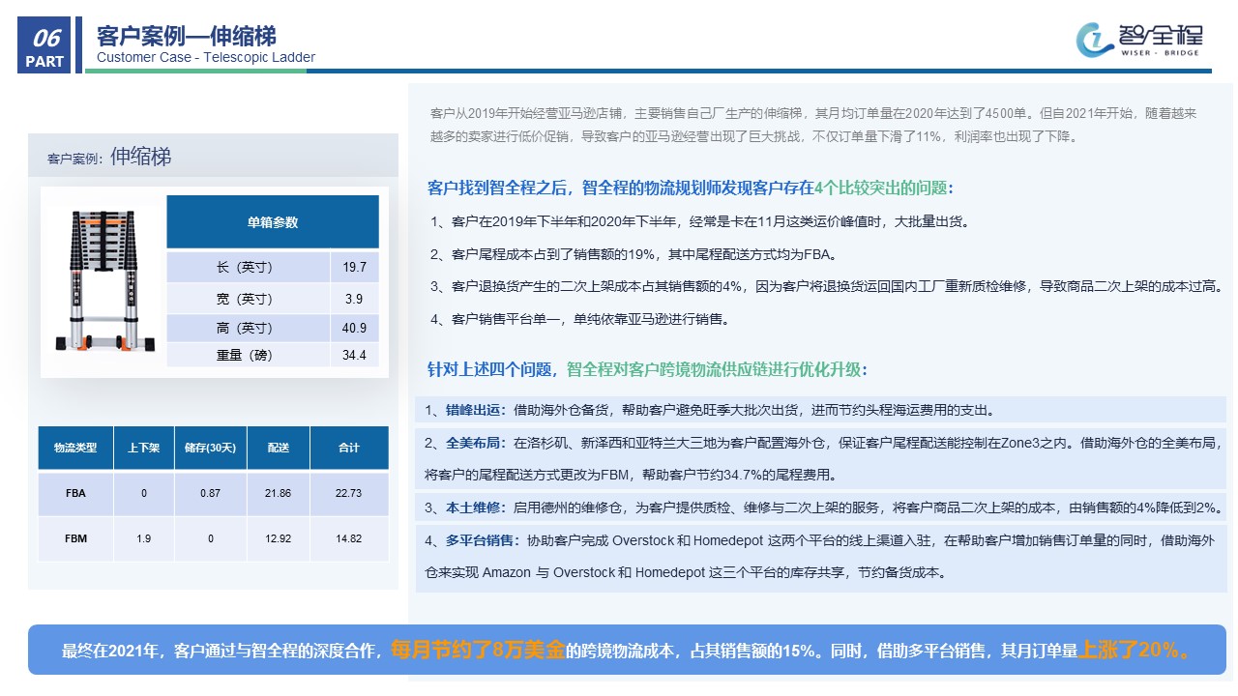This screenshot has width=1238, height=696.
Task: Click the 单箱参数 table header
Action: [x=273, y=222]
